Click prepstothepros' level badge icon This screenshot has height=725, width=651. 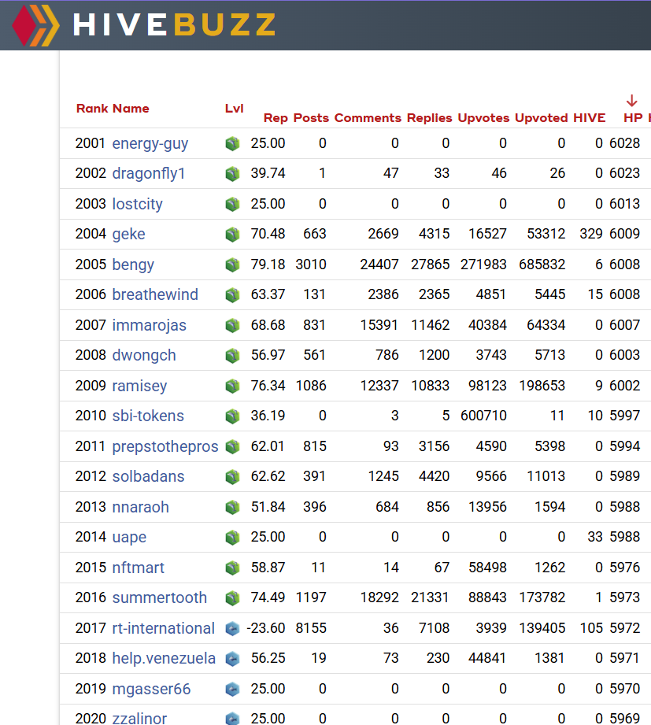[232, 446]
